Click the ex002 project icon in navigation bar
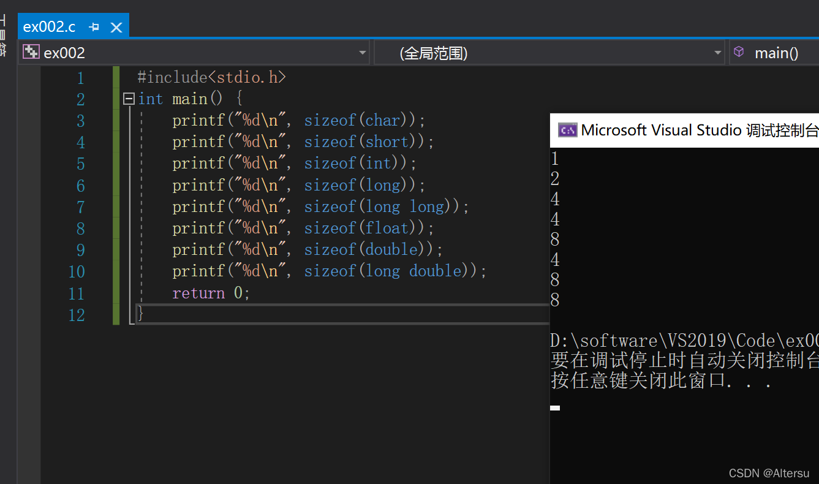819x484 pixels. click(31, 52)
